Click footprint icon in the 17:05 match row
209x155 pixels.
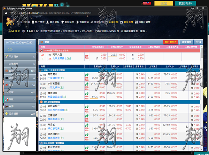click(87, 93)
